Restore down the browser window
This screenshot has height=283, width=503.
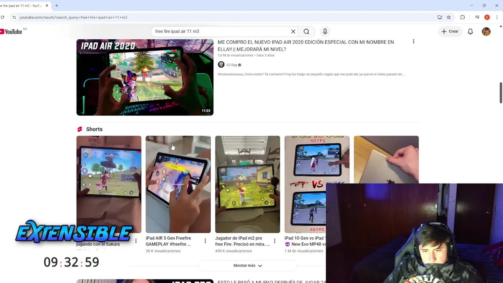click(484, 6)
